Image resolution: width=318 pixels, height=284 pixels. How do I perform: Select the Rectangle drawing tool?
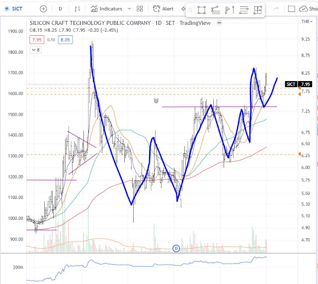click(202, 10)
